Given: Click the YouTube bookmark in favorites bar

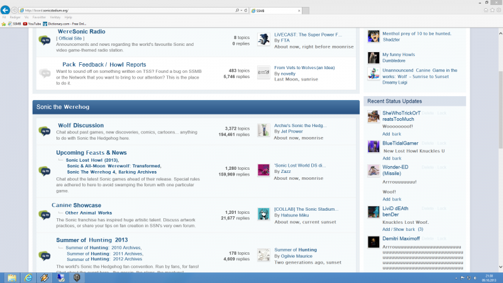Looking at the screenshot, I should click(x=32, y=24).
